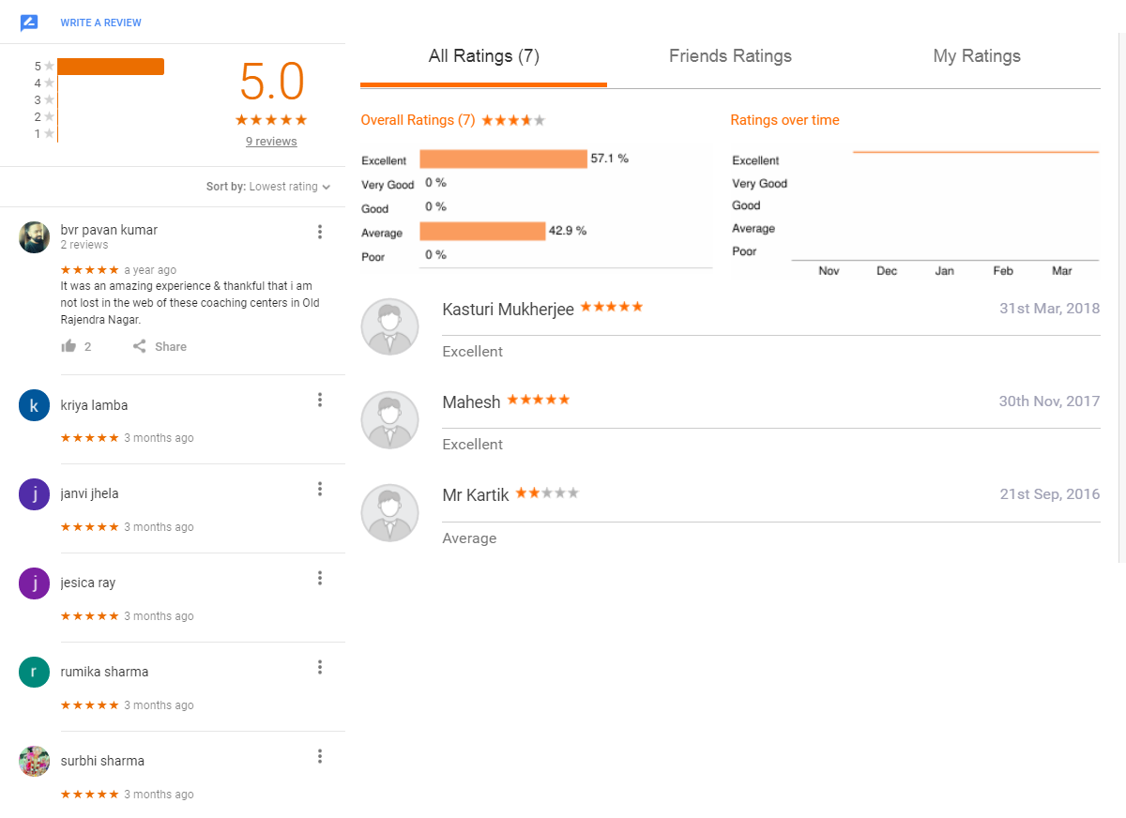Switch to the Friends Ratings tab

[730, 56]
